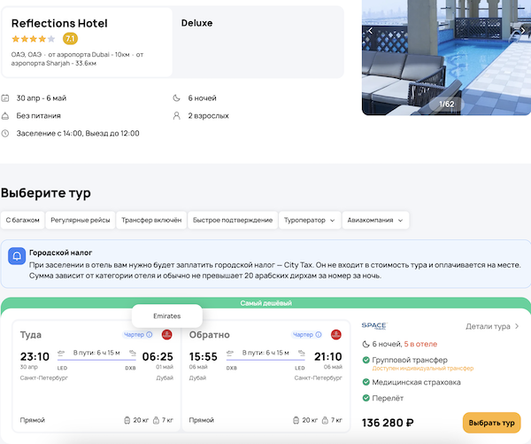531x444 pixels.
Task: Open the "Авиакомпания" dropdown
Action: (x=375, y=220)
